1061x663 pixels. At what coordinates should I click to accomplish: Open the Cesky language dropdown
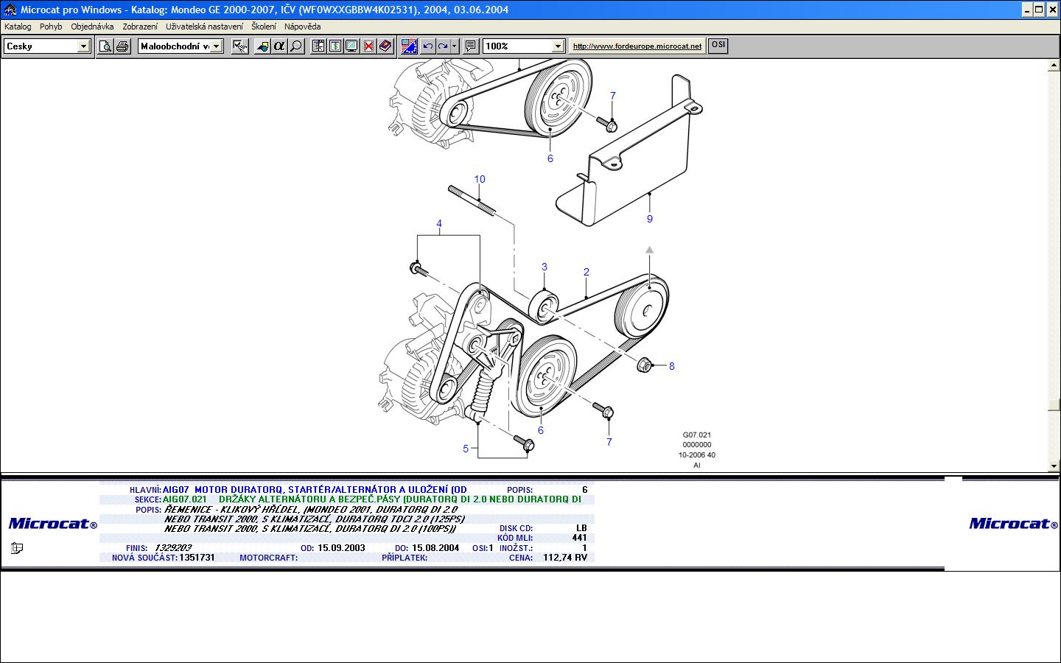[x=83, y=46]
